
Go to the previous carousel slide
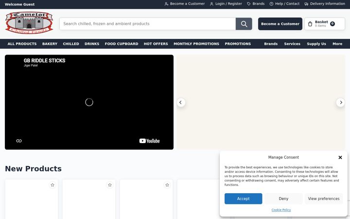(x=181, y=102)
